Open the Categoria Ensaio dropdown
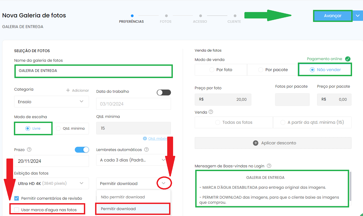This screenshot has width=363, height=216. tap(52, 102)
